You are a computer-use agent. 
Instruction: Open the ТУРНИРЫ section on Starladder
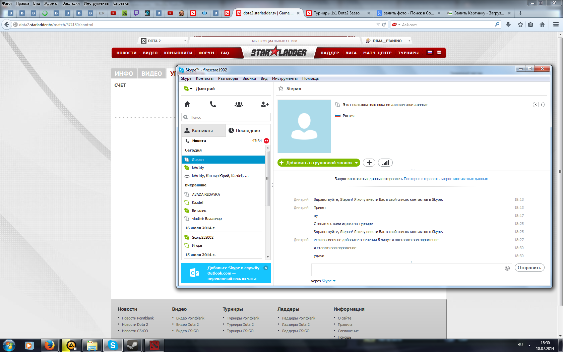point(408,53)
